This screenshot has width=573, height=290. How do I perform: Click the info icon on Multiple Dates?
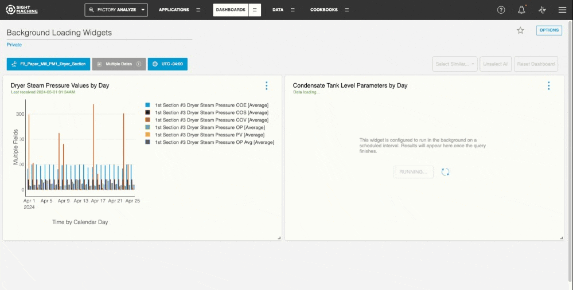click(138, 64)
